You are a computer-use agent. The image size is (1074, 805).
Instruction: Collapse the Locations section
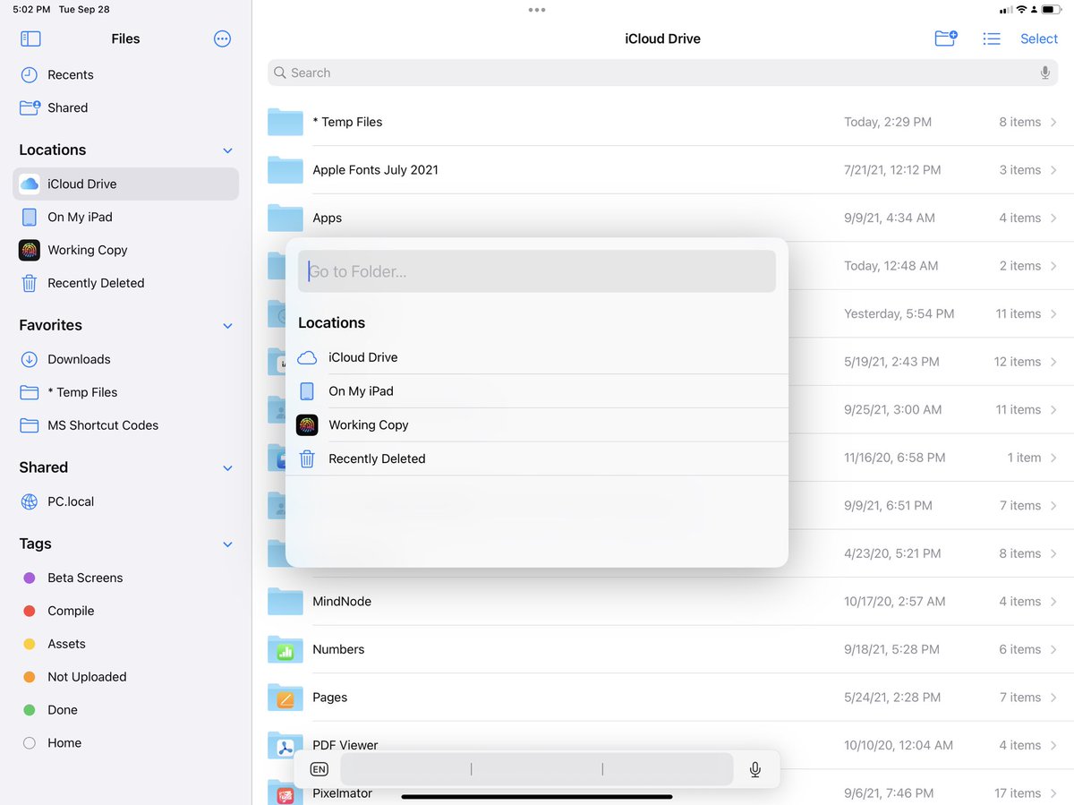[227, 150]
